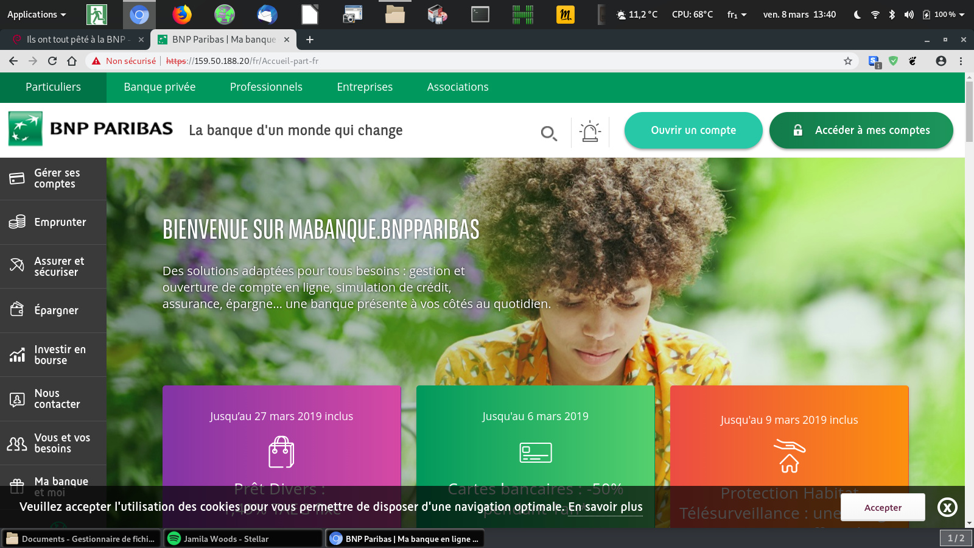Screen dimensions: 974x548
Task: Open the file manager folder launcher
Action: (395, 14)
